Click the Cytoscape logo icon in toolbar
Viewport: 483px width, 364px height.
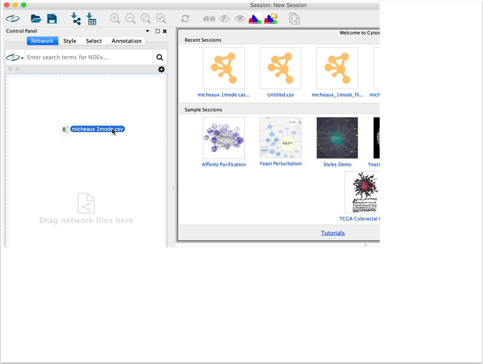pyautogui.click(x=13, y=19)
